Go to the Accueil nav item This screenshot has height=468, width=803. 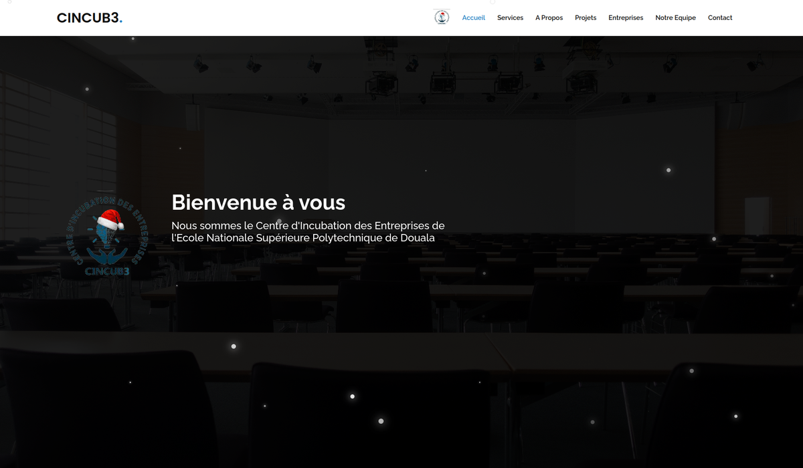pos(473,18)
